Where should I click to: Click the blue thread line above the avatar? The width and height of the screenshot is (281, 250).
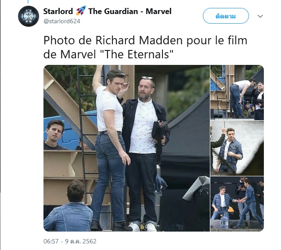point(28,2)
